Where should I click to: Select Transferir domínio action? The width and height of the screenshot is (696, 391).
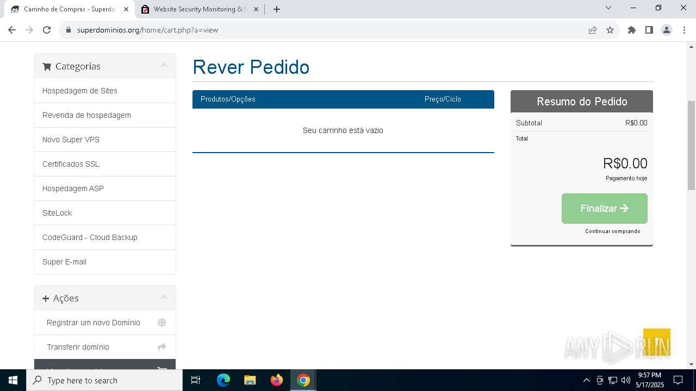[x=105, y=347]
